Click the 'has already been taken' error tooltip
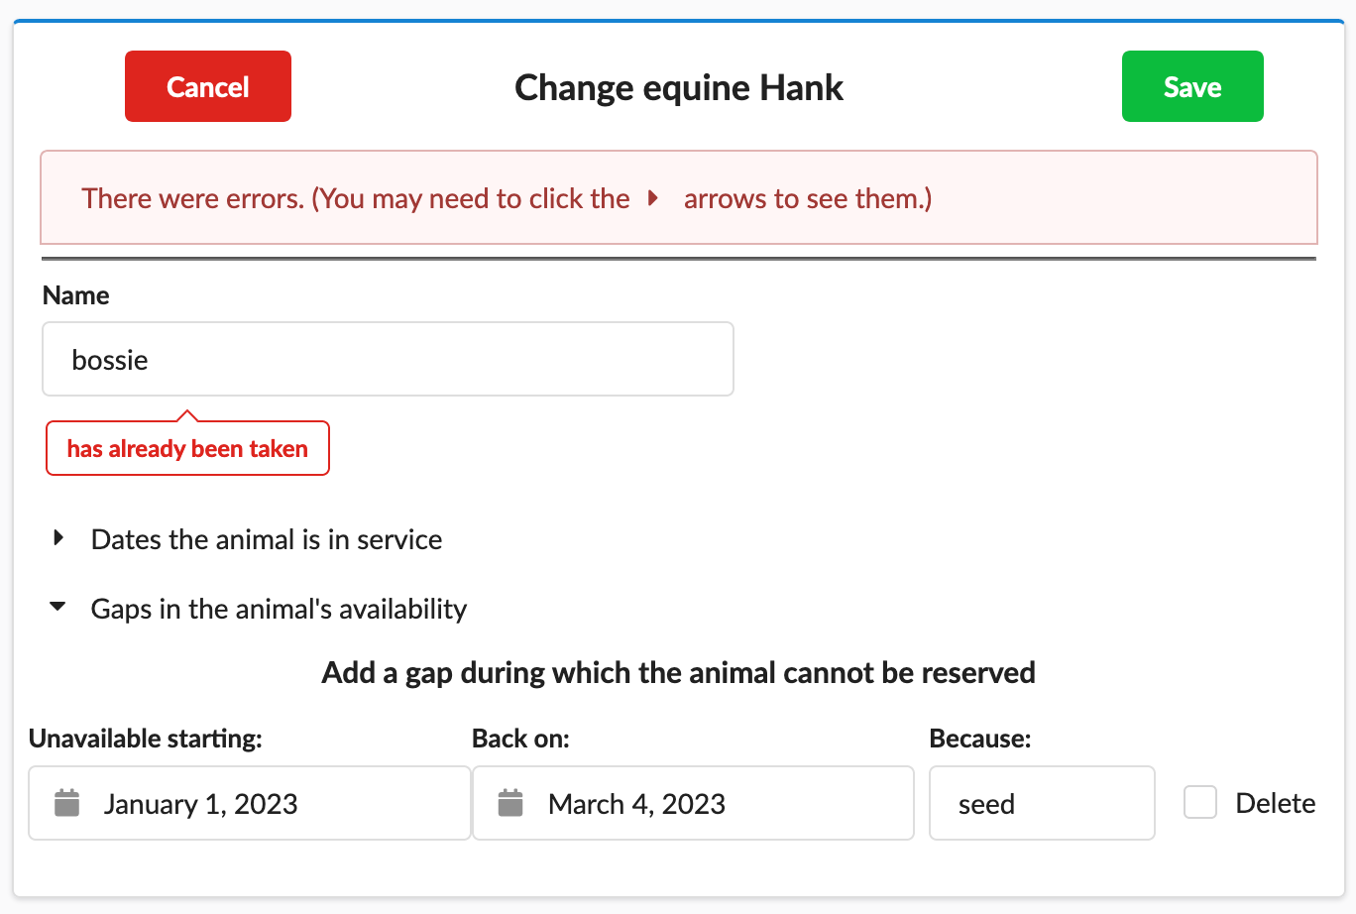The height and width of the screenshot is (914, 1356). [x=187, y=448]
